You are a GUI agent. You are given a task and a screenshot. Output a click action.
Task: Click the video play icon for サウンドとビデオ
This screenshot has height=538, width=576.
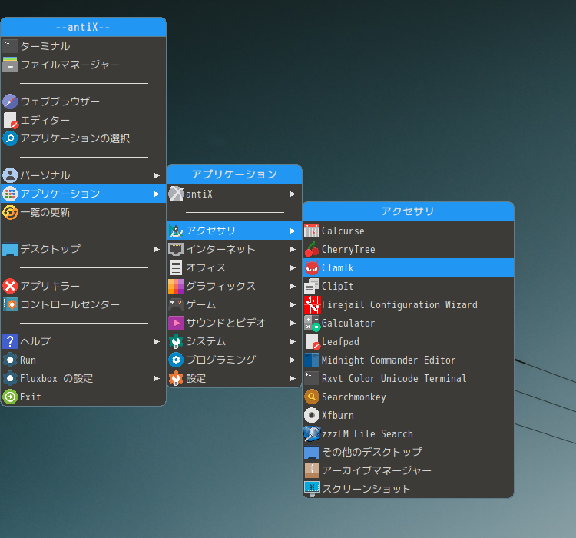point(176,323)
